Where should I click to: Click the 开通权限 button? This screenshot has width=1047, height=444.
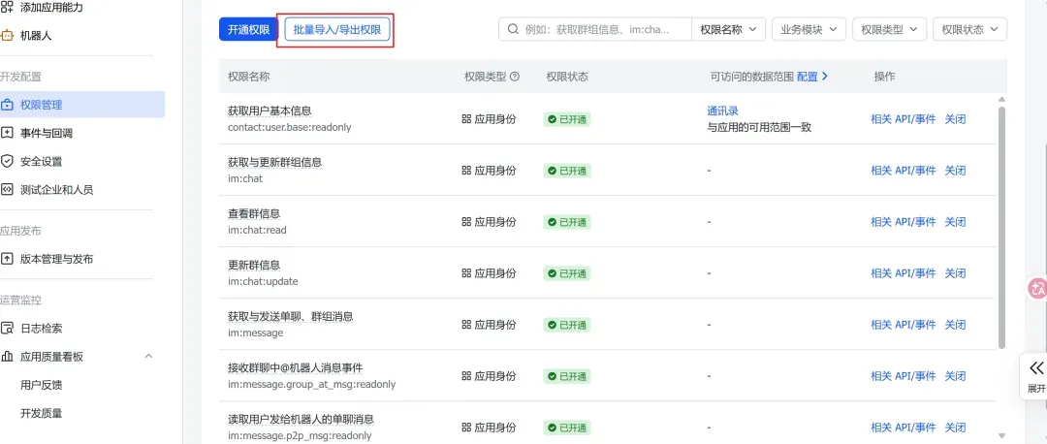248,29
